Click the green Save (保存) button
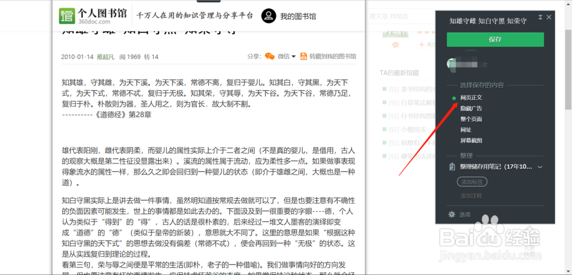Screen dimensions: 572x275 click(x=495, y=40)
